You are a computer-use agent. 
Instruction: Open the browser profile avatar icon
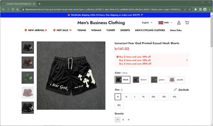point(205,9)
